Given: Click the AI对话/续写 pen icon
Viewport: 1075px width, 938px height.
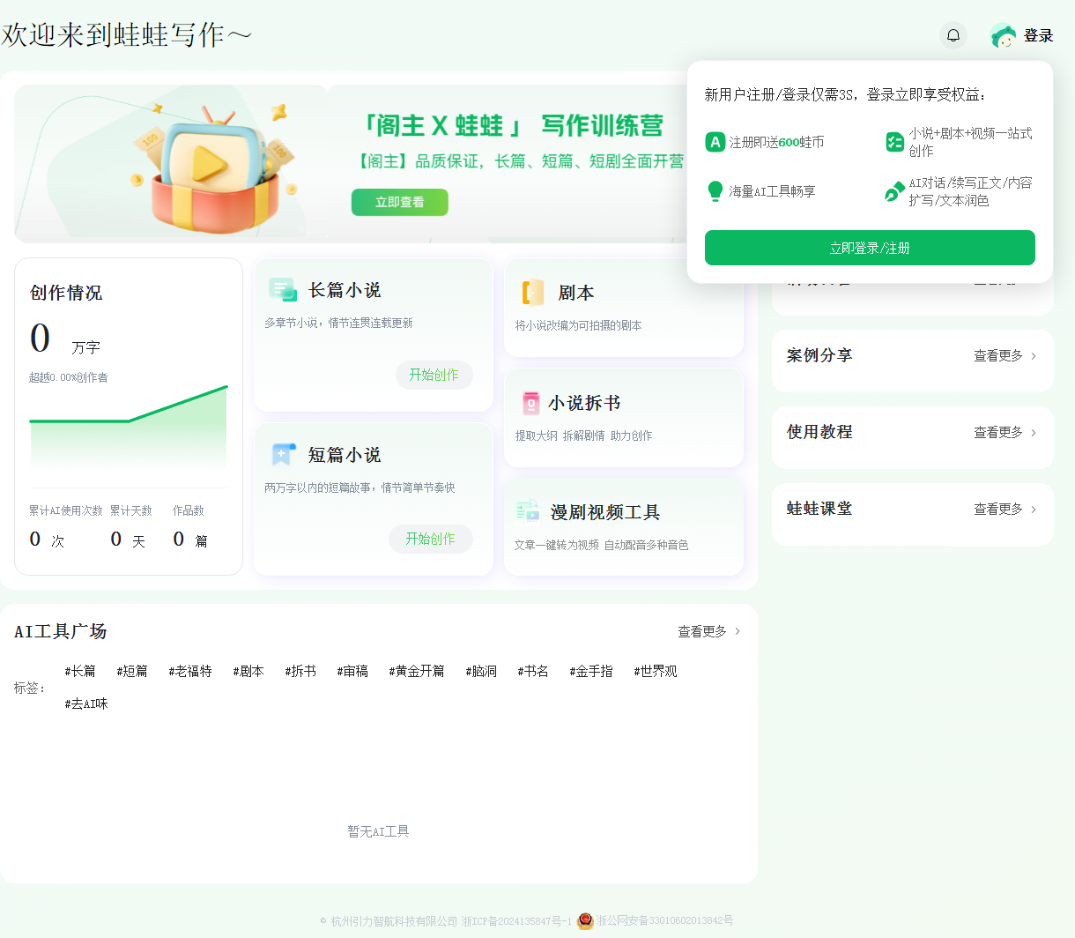Looking at the screenshot, I should 893,191.
